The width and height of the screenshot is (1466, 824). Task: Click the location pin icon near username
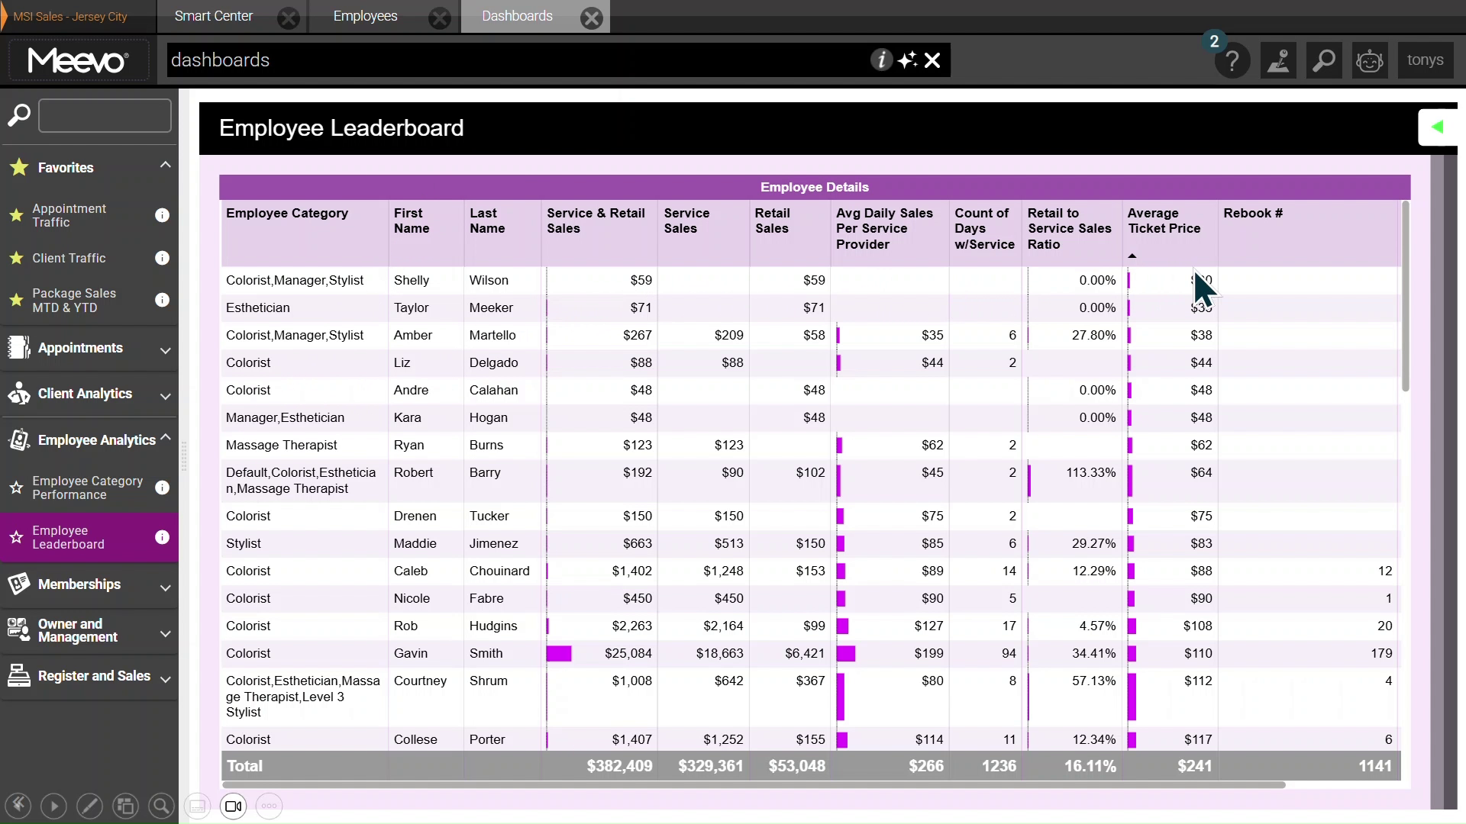[1279, 60]
